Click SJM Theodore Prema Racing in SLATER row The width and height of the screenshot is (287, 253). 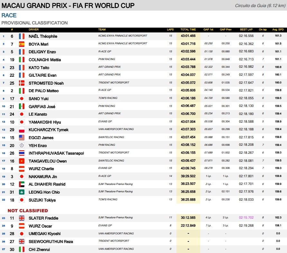(115, 217)
